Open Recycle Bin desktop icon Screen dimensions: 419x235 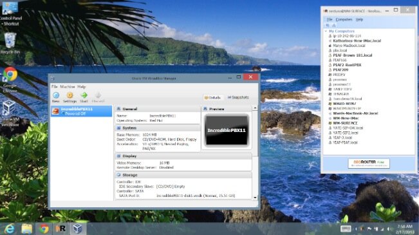[x=10, y=43]
